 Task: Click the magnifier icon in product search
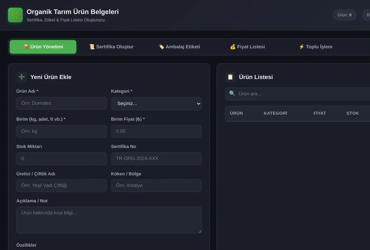232,94
